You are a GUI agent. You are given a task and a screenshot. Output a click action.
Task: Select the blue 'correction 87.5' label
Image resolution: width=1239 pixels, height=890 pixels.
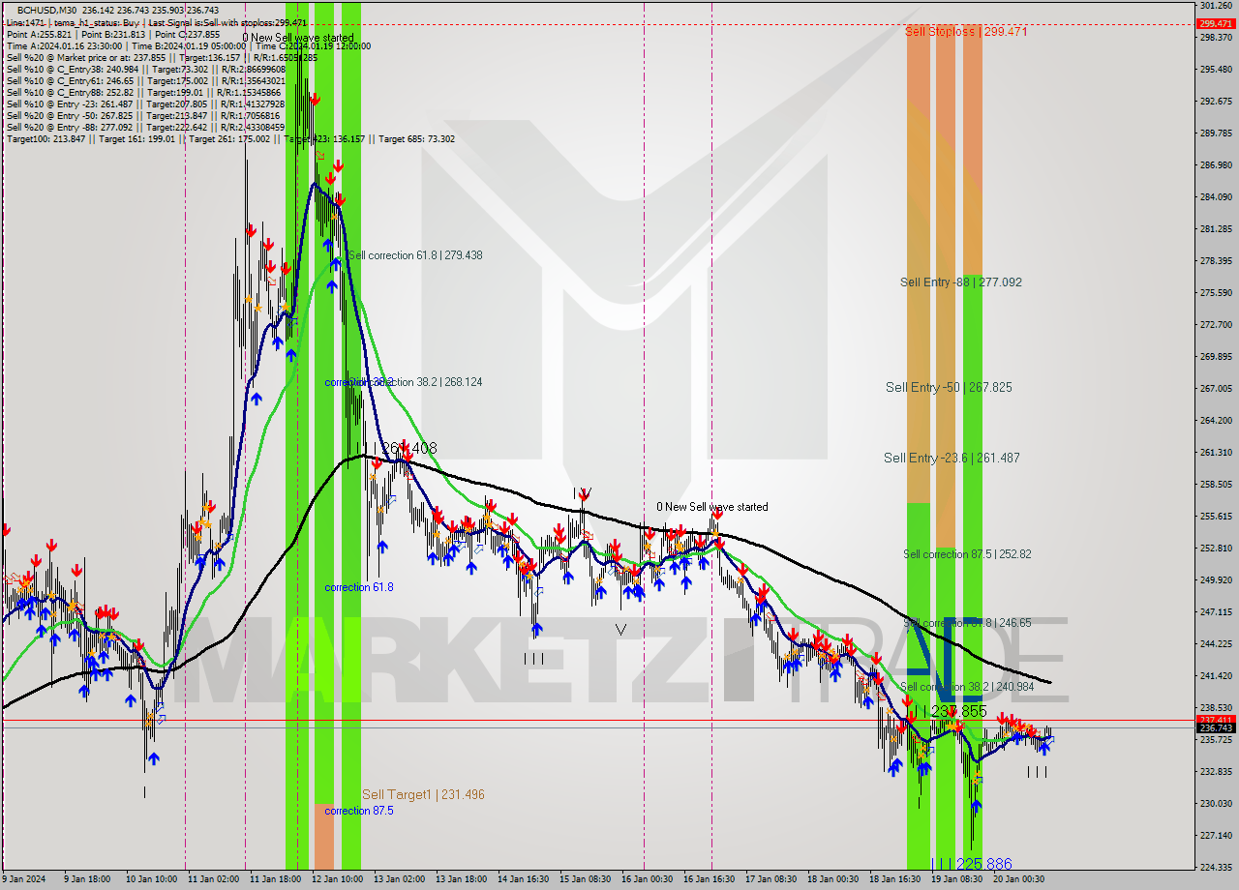click(359, 811)
